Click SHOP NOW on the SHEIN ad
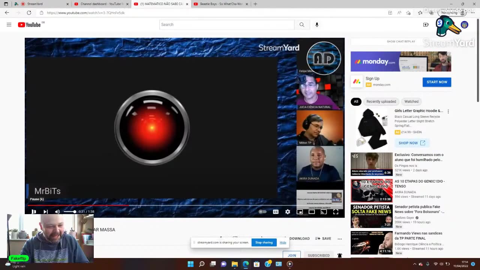Screen dimensions: 480x270 [x=412, y=143]
